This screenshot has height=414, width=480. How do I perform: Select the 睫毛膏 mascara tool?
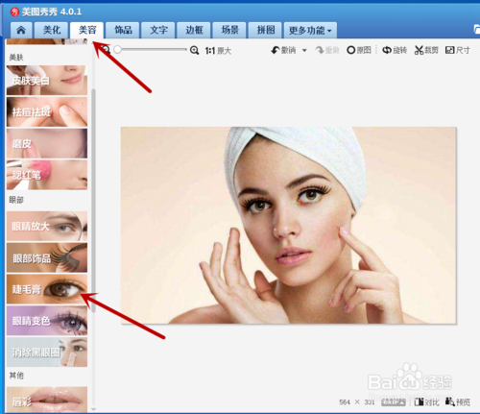[x=47, y=289]
